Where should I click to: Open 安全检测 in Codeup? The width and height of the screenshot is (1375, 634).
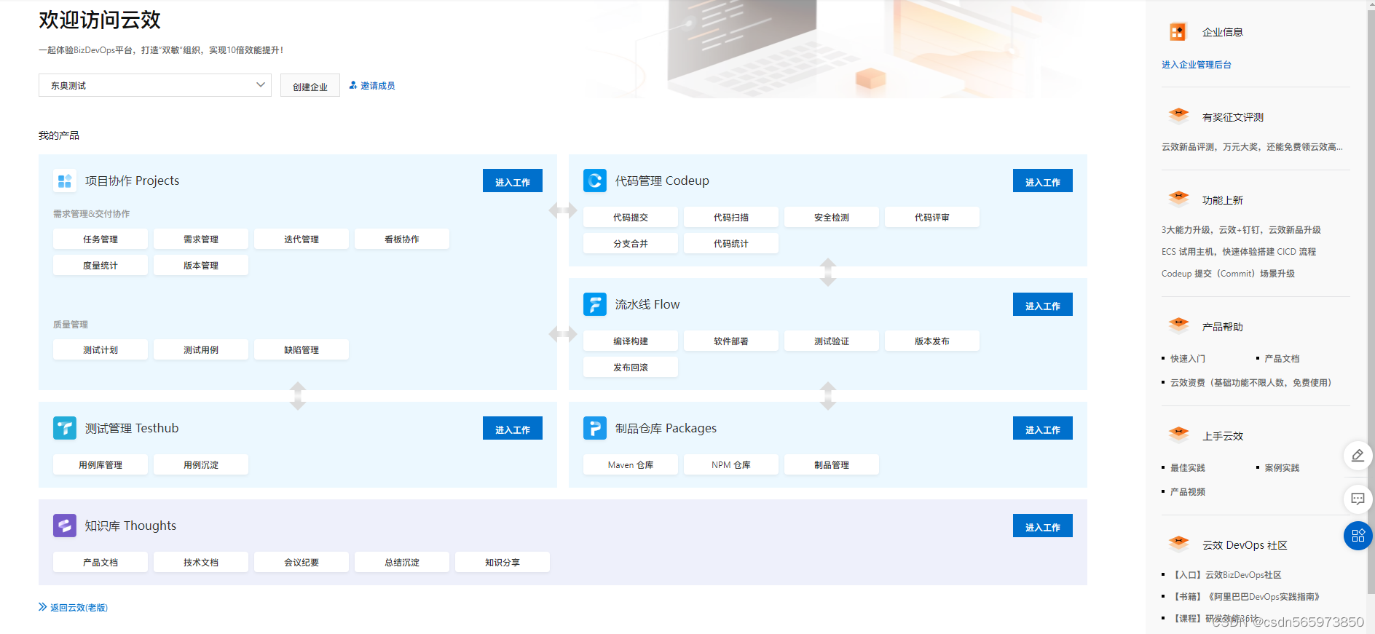point(832,217)
